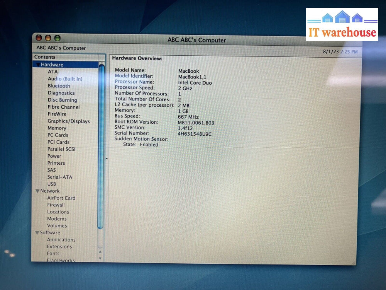Image resolution: width=386 pixels, height=290 pixels.
Task: Click the Bus Speed value 667 MHz
Action: point(188,117)
